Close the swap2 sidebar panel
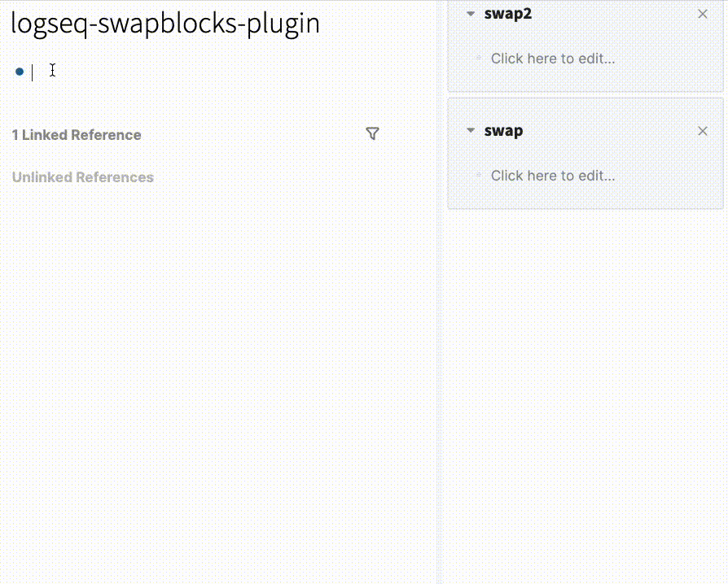 point(703,14)
